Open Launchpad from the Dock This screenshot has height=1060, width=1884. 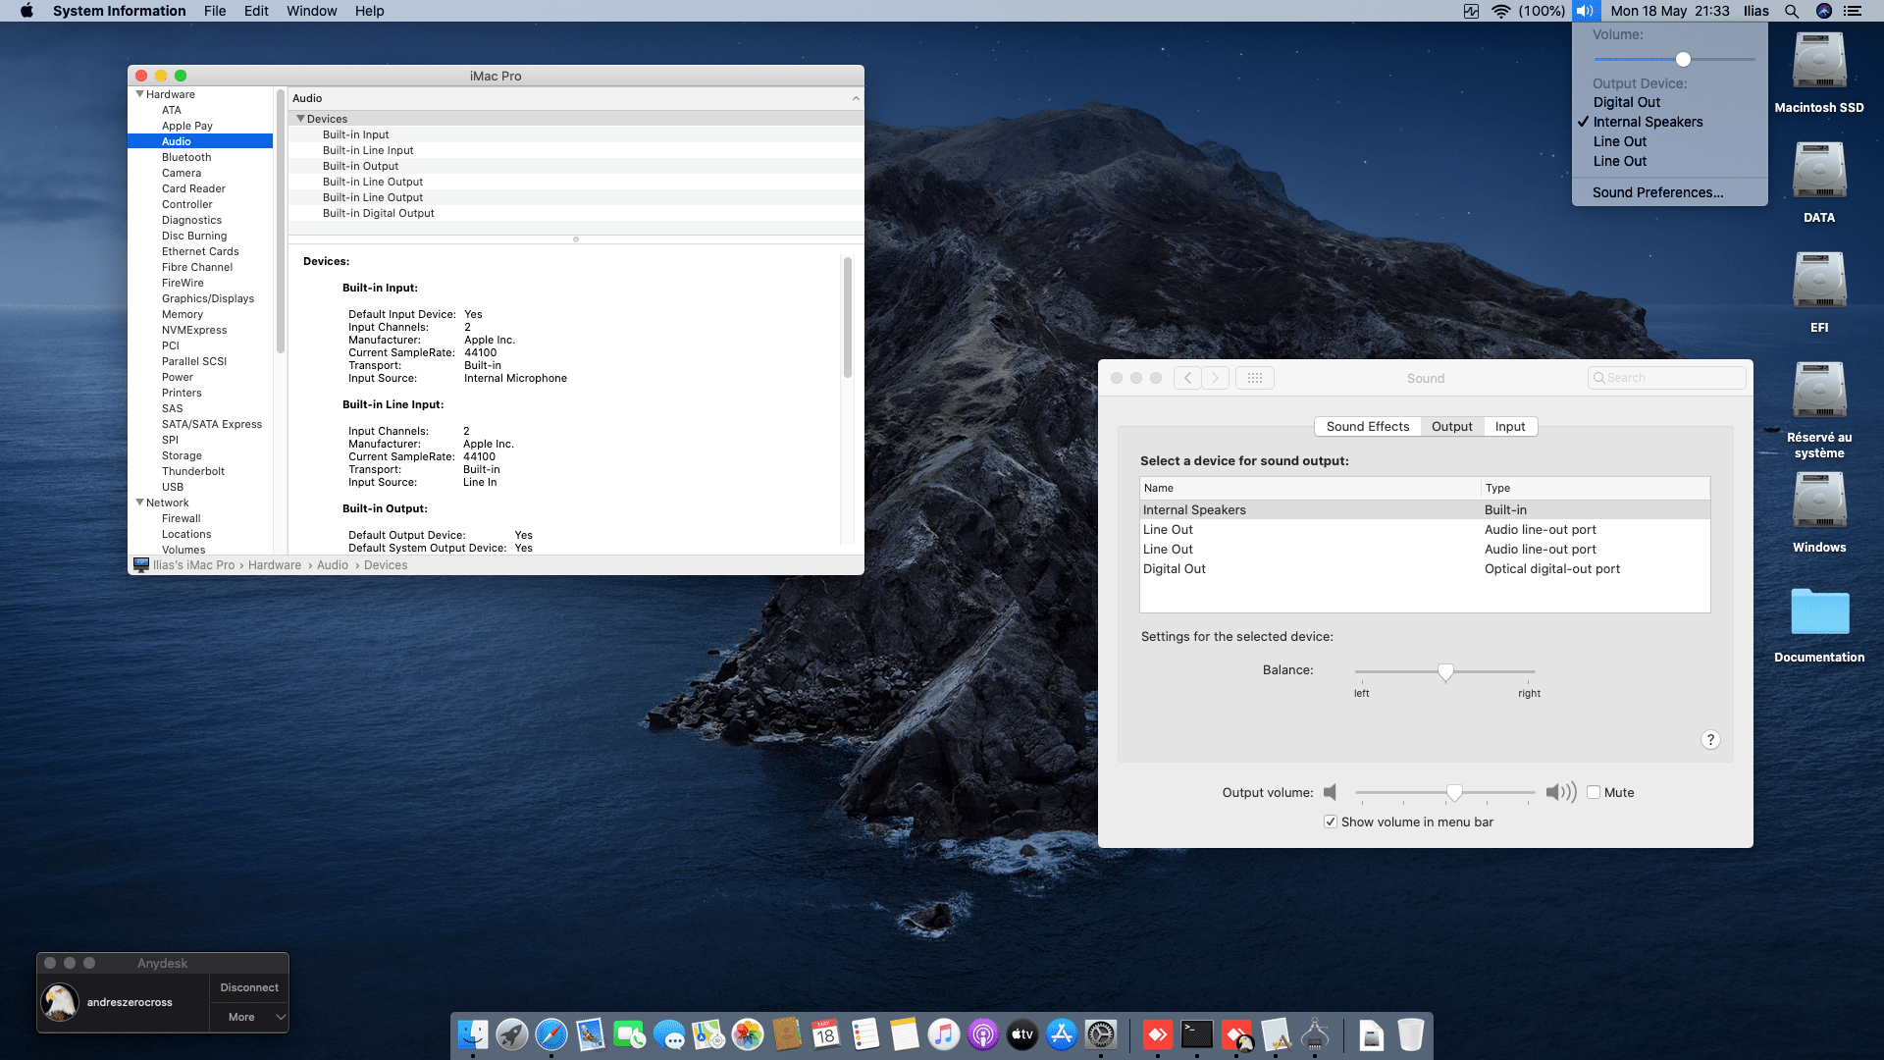[x=512, y=1033]
